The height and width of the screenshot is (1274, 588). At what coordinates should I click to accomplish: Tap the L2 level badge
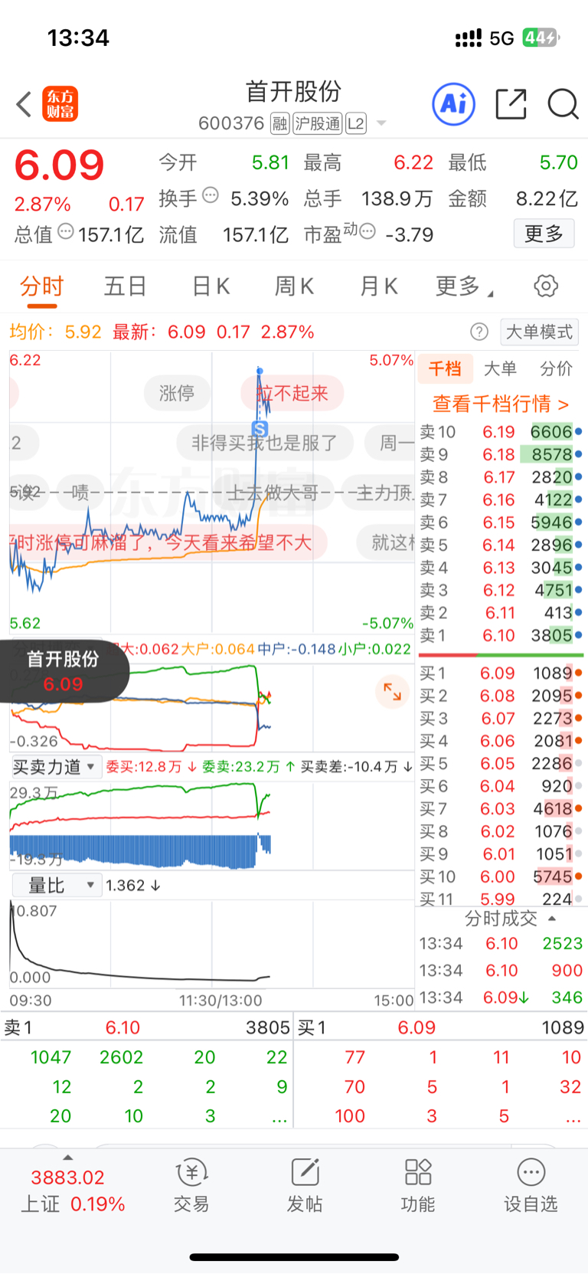[356, 123]
